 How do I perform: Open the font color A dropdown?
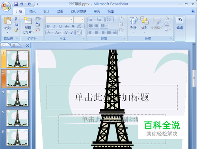click(50, 32)
